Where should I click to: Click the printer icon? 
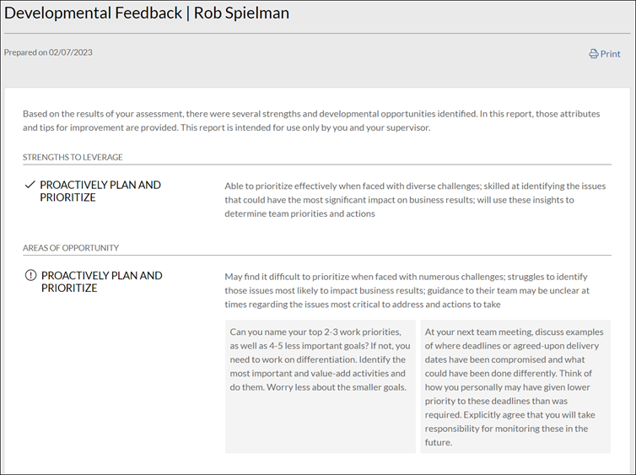pyautogui.click(x=593, y=54)
